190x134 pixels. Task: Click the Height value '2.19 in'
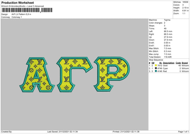pyautogui.click(x=185, y=8)
